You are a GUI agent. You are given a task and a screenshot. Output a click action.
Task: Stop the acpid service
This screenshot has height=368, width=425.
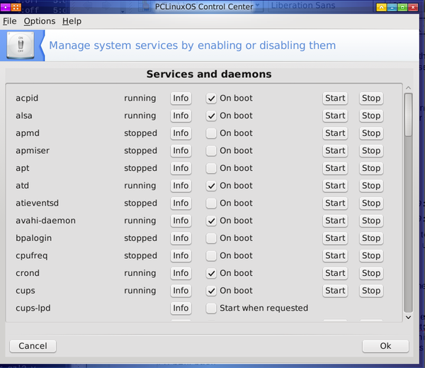371,99
